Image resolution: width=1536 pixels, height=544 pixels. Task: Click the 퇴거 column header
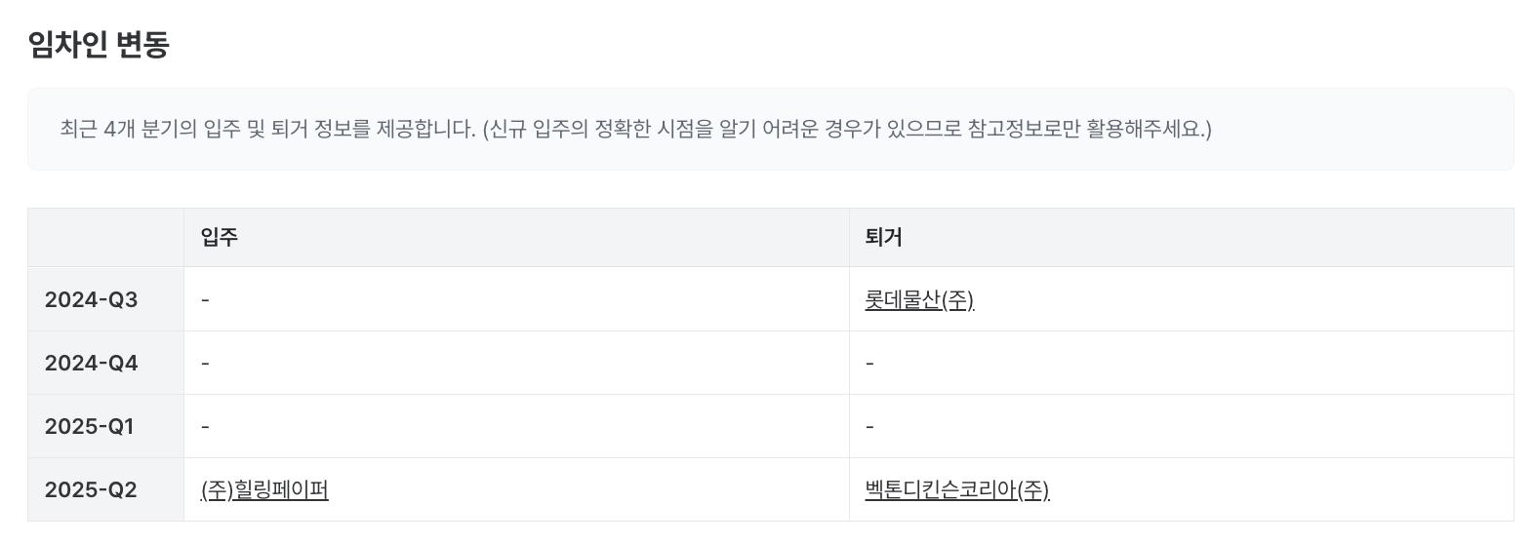[883, 237]
